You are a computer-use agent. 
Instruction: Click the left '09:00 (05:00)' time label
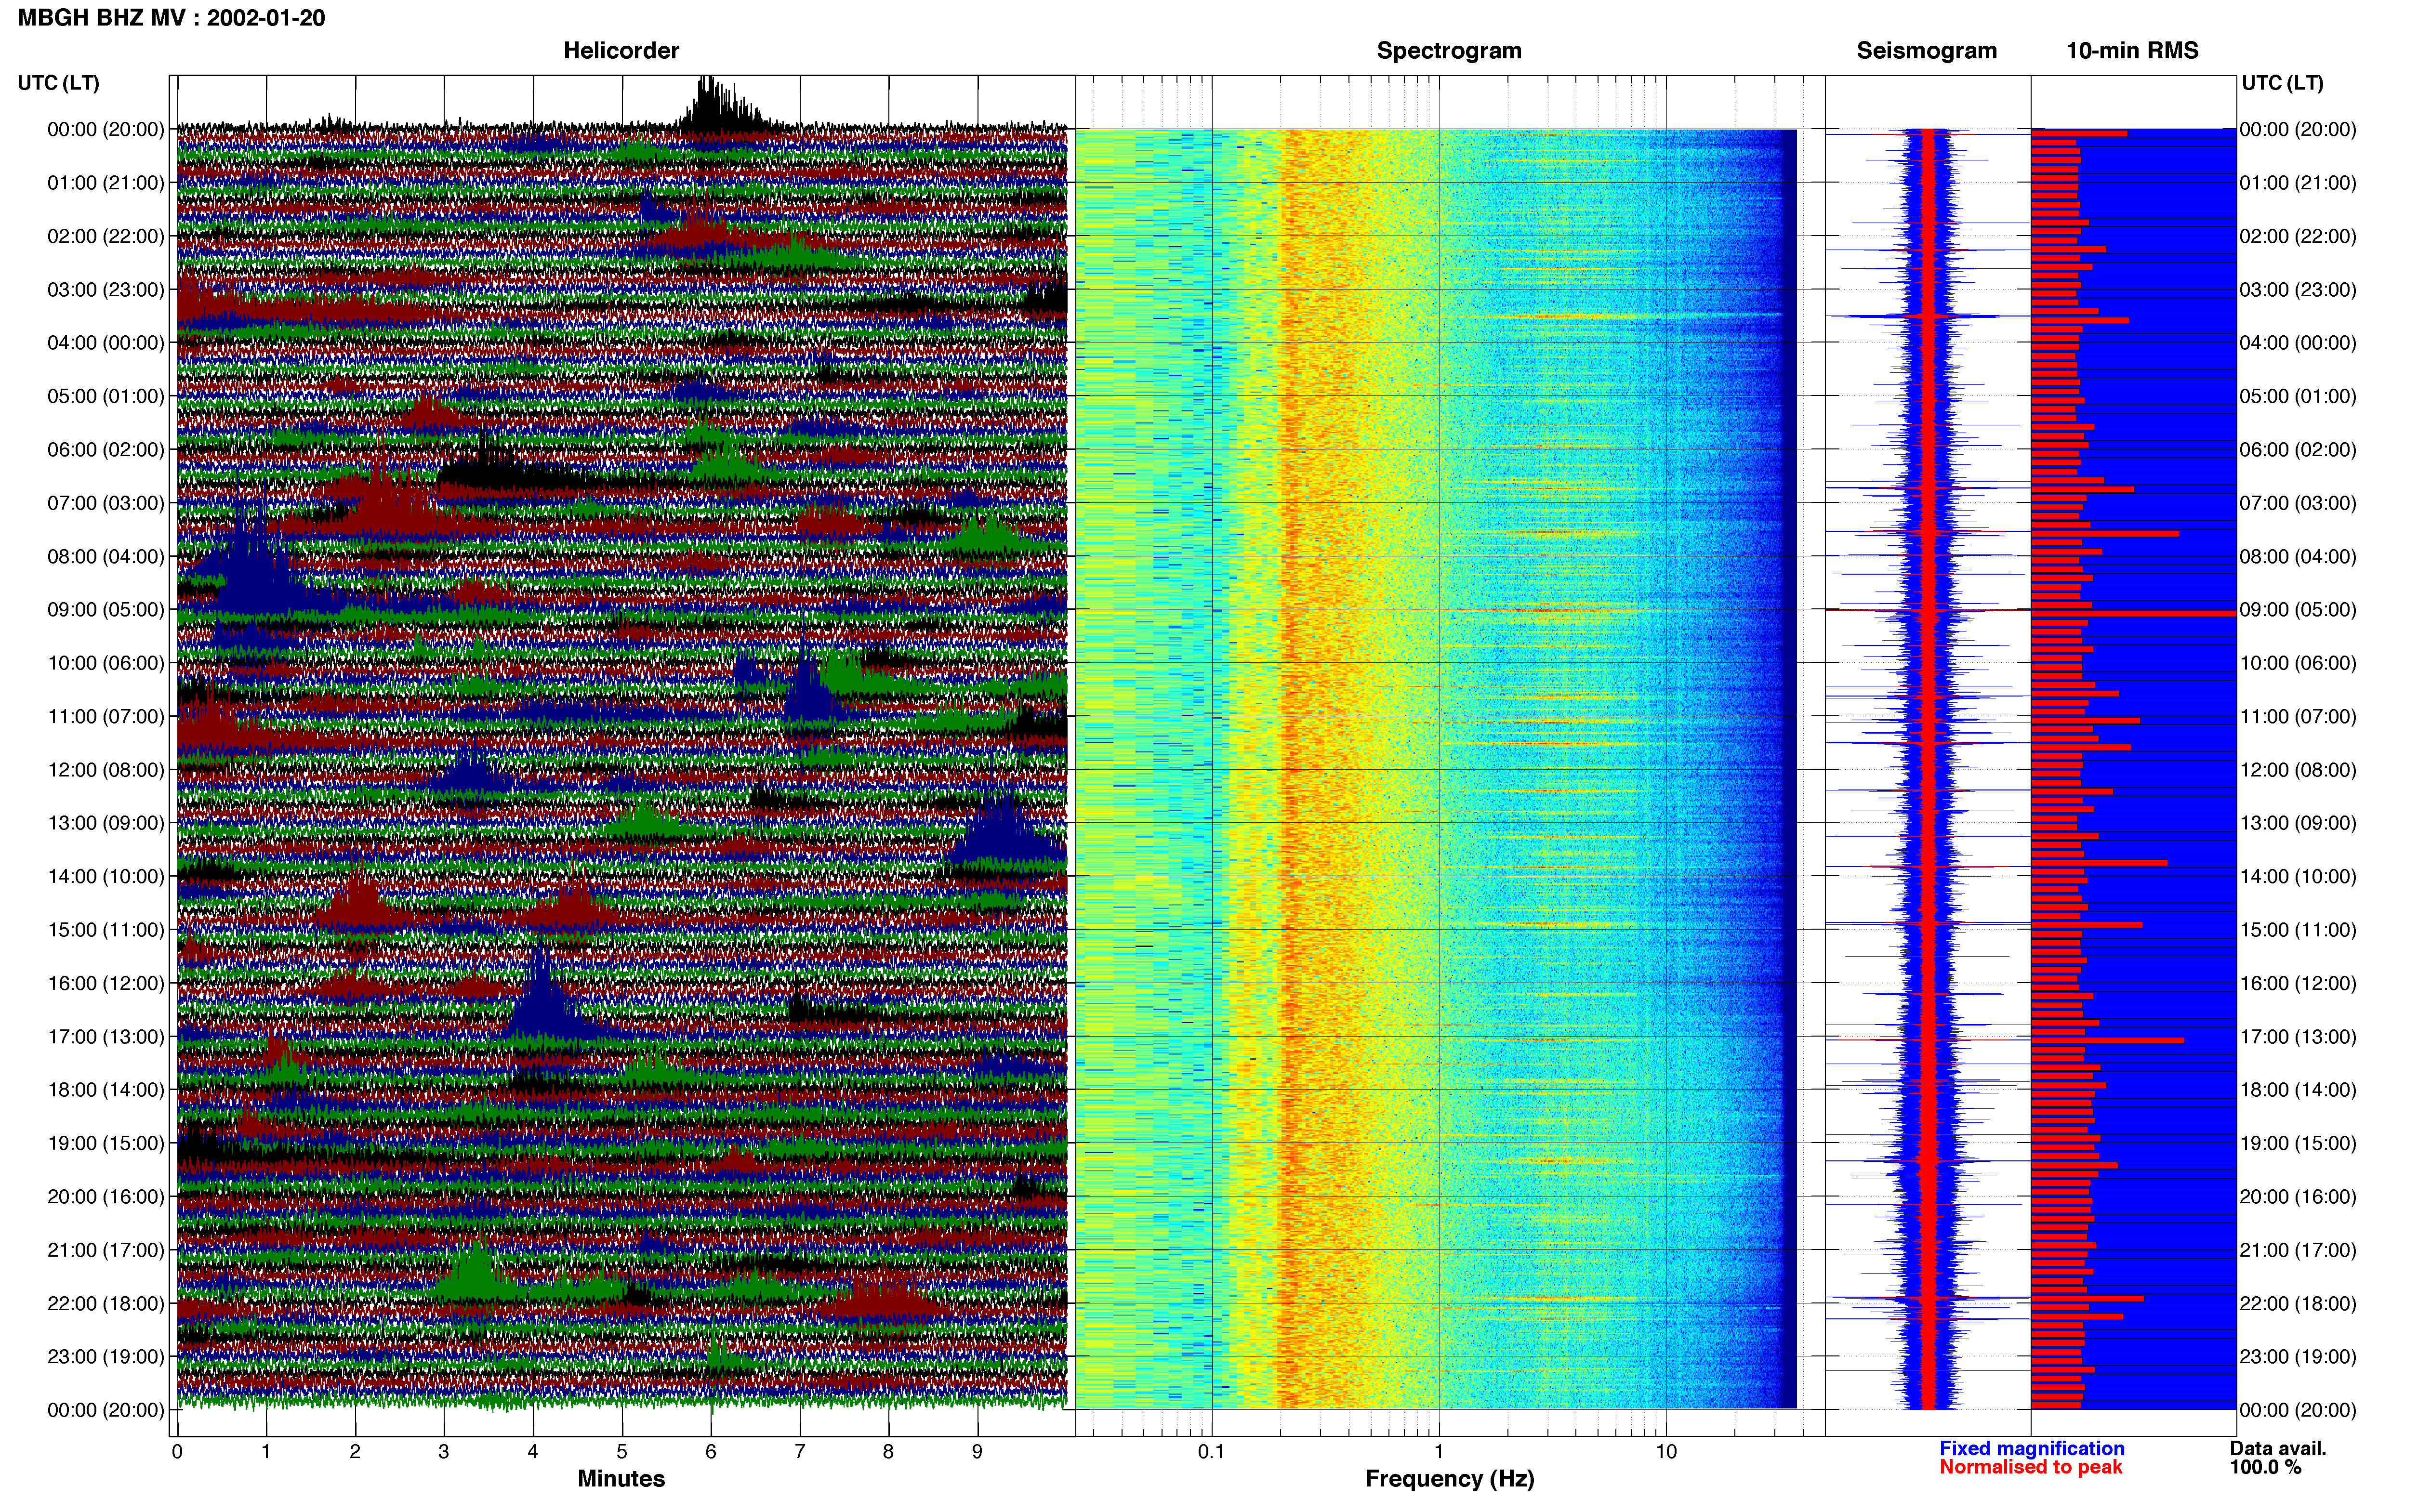[x=106, y=609]
